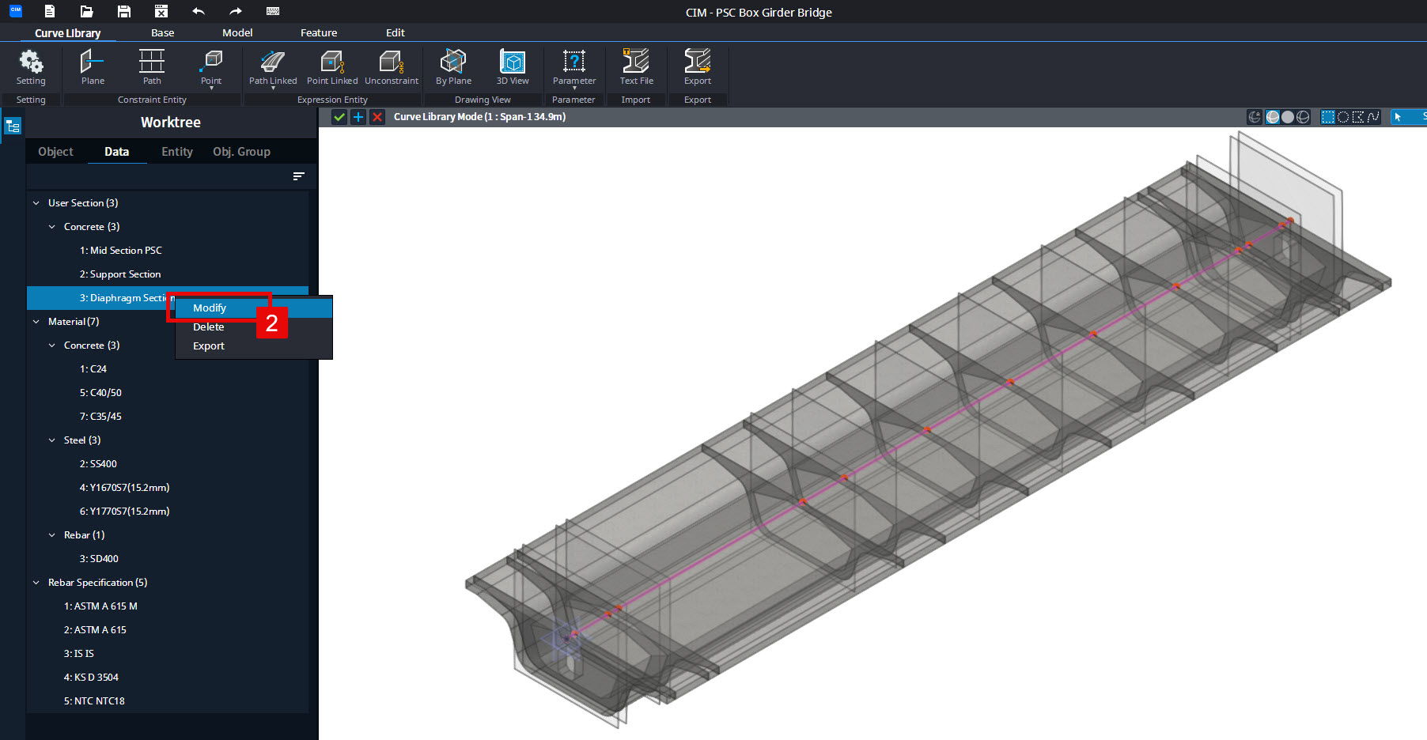The height and width of the screenshot is (740, 1427).
Task: Confirm Curve Library mode with green checkmark
Action: click(339, 117)
